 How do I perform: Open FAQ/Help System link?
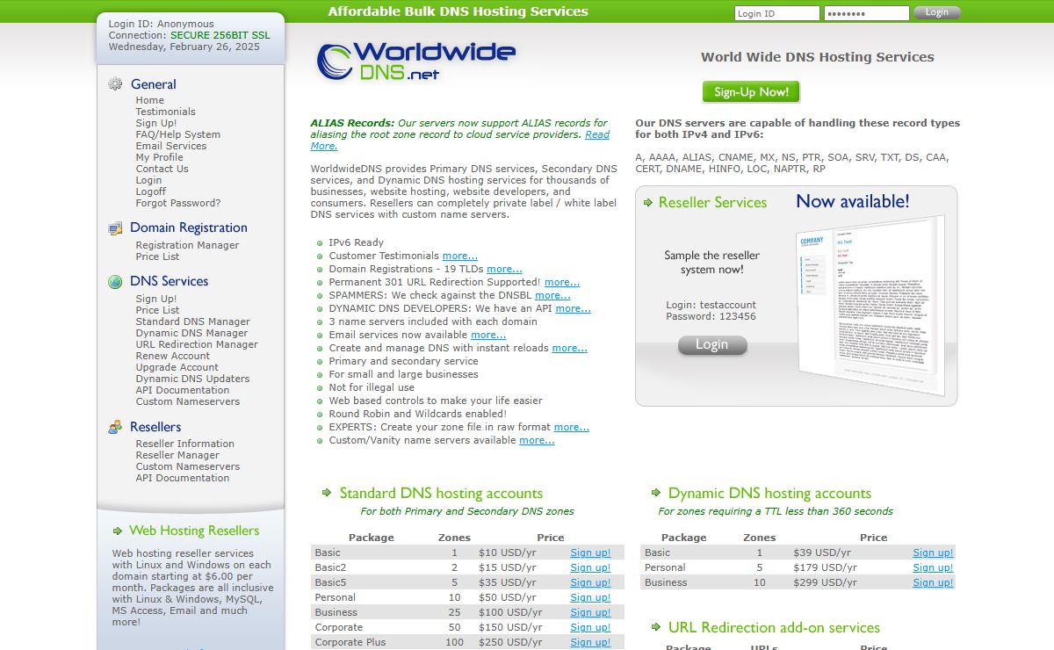click(177, 134)
